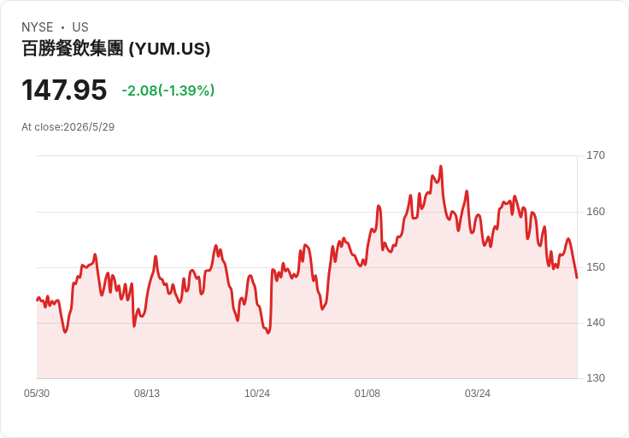Click the 130 price axis label
The image size is (629, 438).
[x=596, y=378]
